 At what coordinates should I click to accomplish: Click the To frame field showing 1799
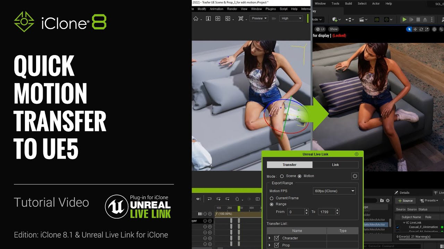pyautogui.click(x=326, y=212)
